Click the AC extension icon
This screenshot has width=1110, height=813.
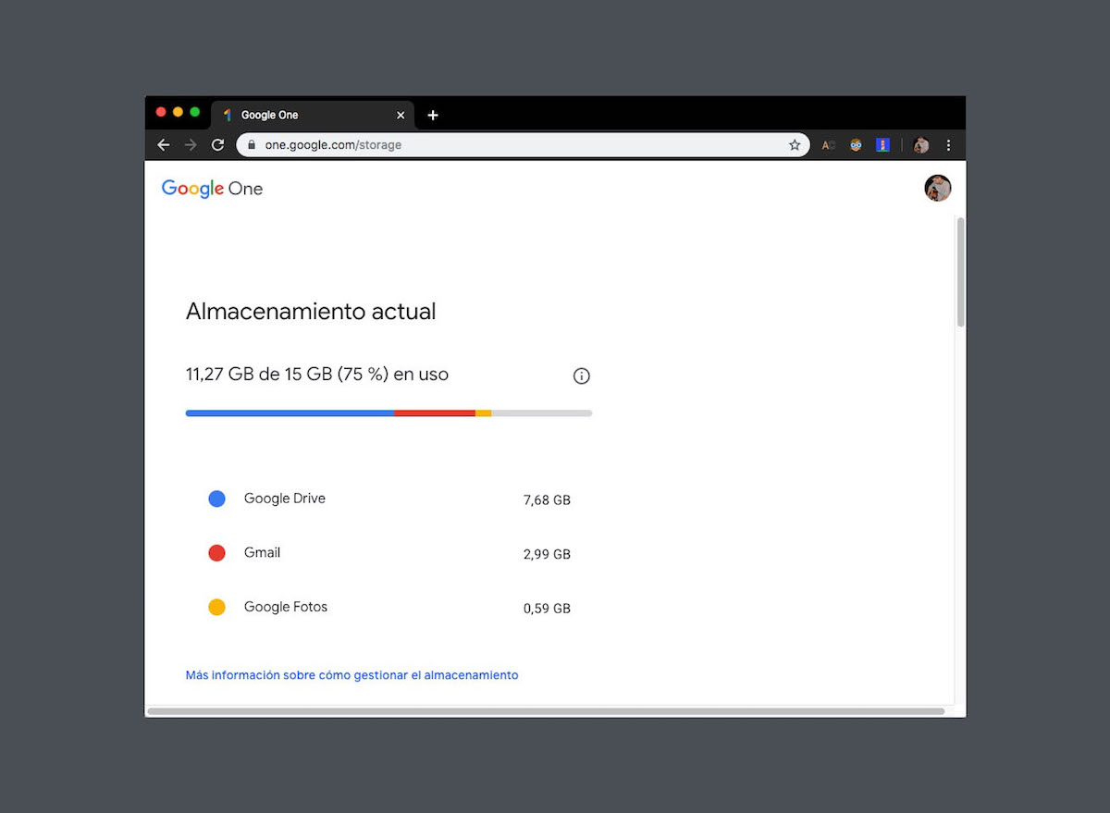pos(829,145)
